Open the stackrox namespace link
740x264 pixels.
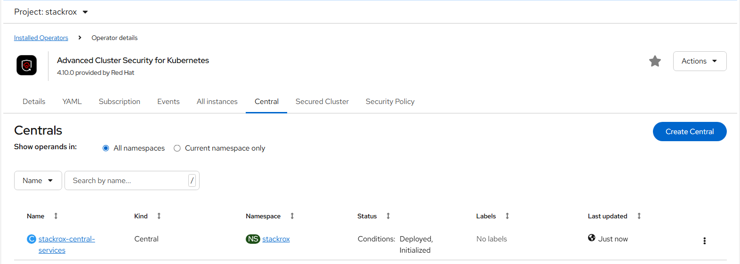(276, 239)
